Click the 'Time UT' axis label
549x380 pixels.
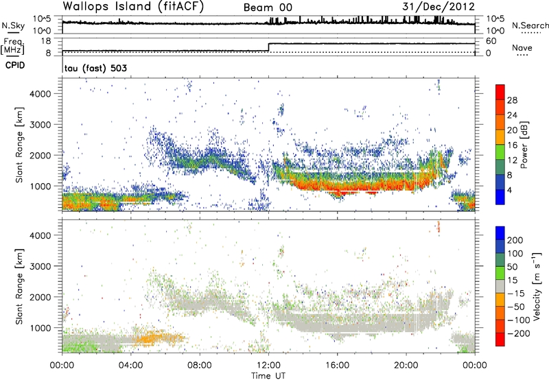[x=268, y=376]
